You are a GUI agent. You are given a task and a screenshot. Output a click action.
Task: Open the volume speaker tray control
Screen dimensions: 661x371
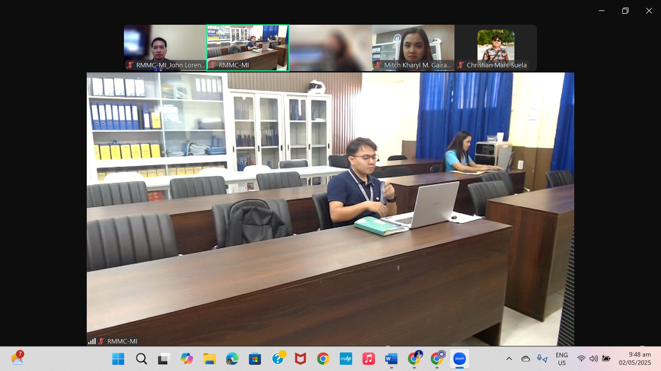click(594, 359)
